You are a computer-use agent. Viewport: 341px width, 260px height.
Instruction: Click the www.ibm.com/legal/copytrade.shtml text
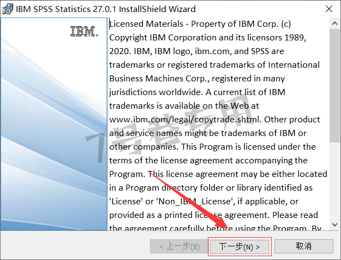click(184, 119)
